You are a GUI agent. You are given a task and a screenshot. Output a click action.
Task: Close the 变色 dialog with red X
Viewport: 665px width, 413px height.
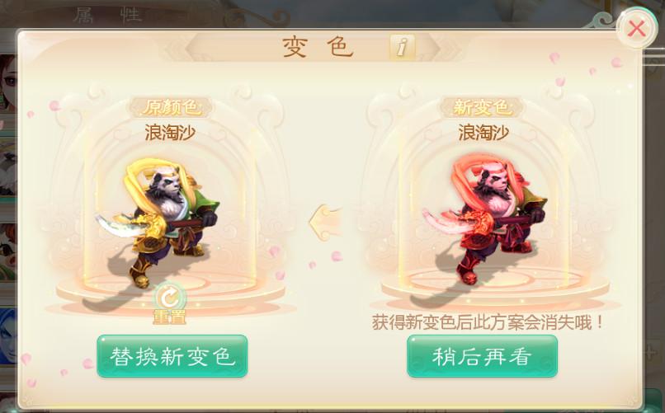click(637, 29)
